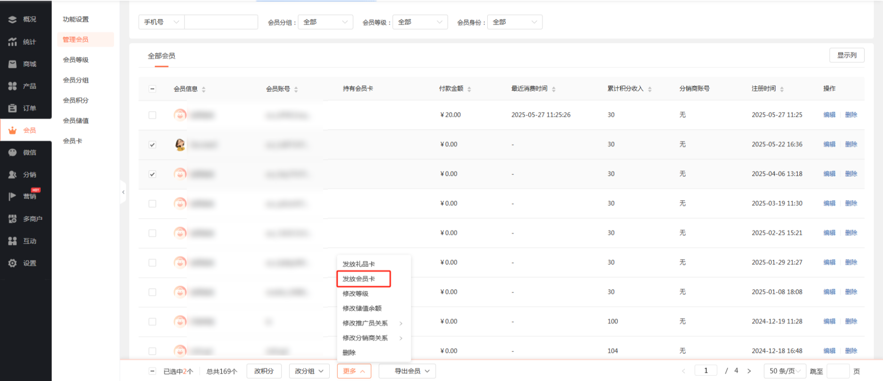Click the 微信 WeChat sidebar icon

click(13, 153)
